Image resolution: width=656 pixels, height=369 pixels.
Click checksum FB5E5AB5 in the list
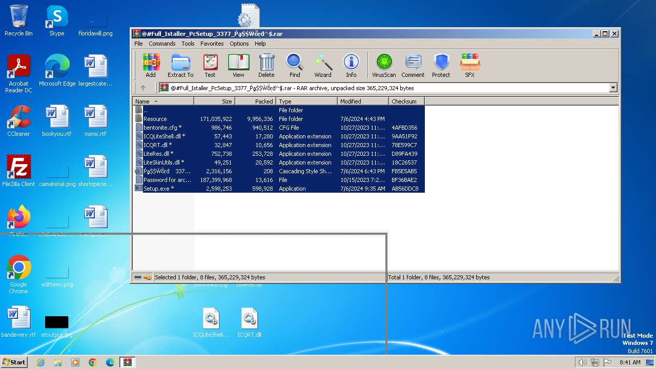404,171
